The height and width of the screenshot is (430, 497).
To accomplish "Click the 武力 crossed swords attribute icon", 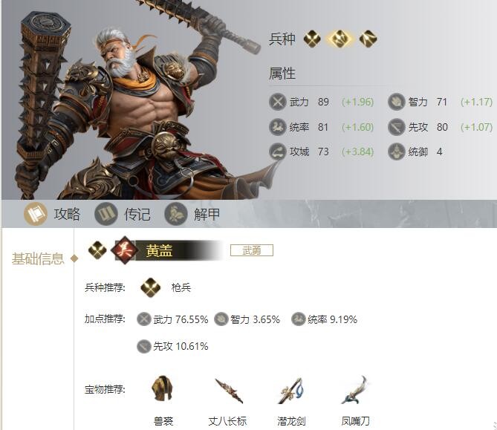I will pyautogui.click(x=278, y=102).
